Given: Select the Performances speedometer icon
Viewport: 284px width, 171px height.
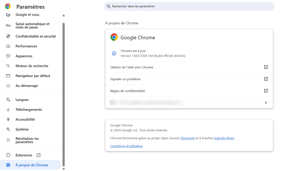Looking at the screenshot, I should [x=8, y=46].
